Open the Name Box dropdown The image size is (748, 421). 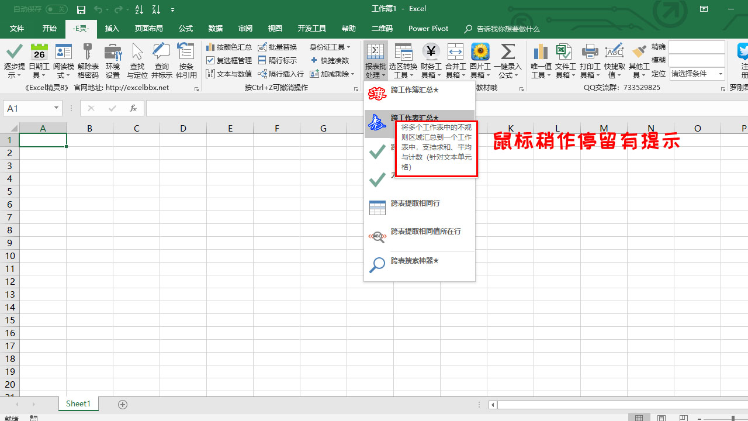pos(57,108)
